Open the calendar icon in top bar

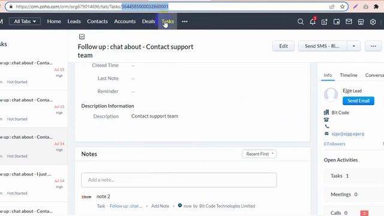tap(337, 22)
